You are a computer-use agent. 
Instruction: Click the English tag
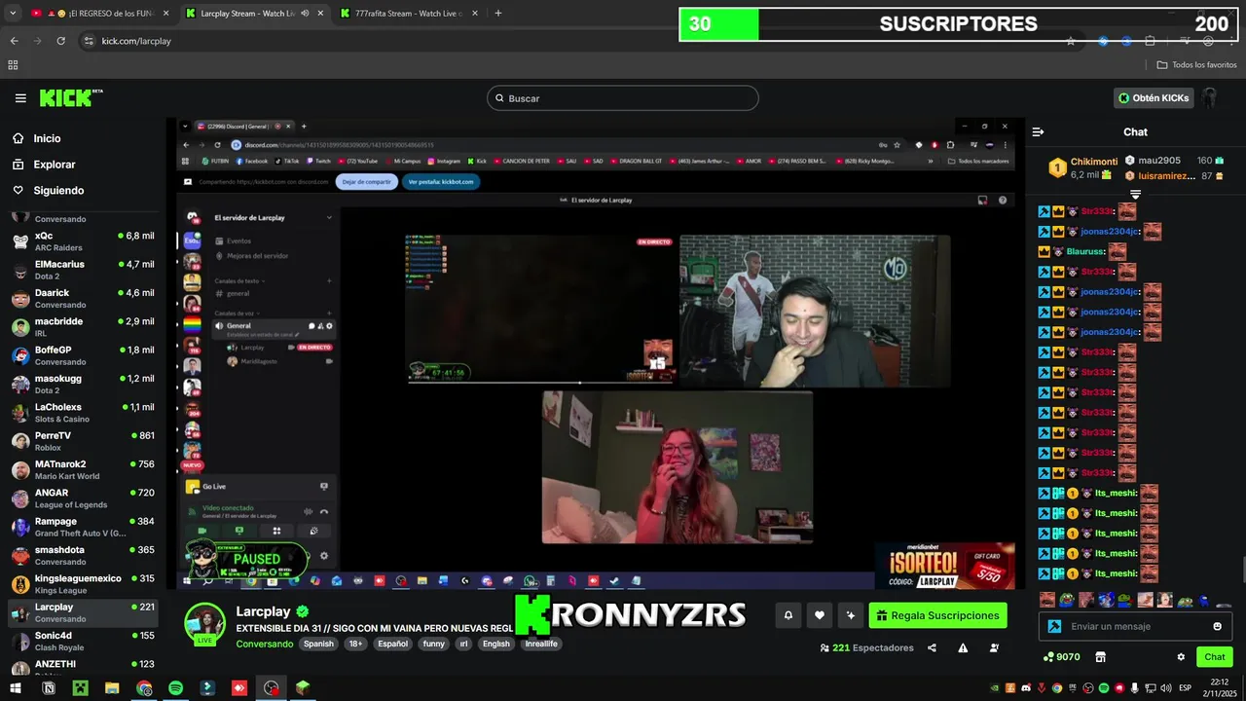(x=495, y=644)
